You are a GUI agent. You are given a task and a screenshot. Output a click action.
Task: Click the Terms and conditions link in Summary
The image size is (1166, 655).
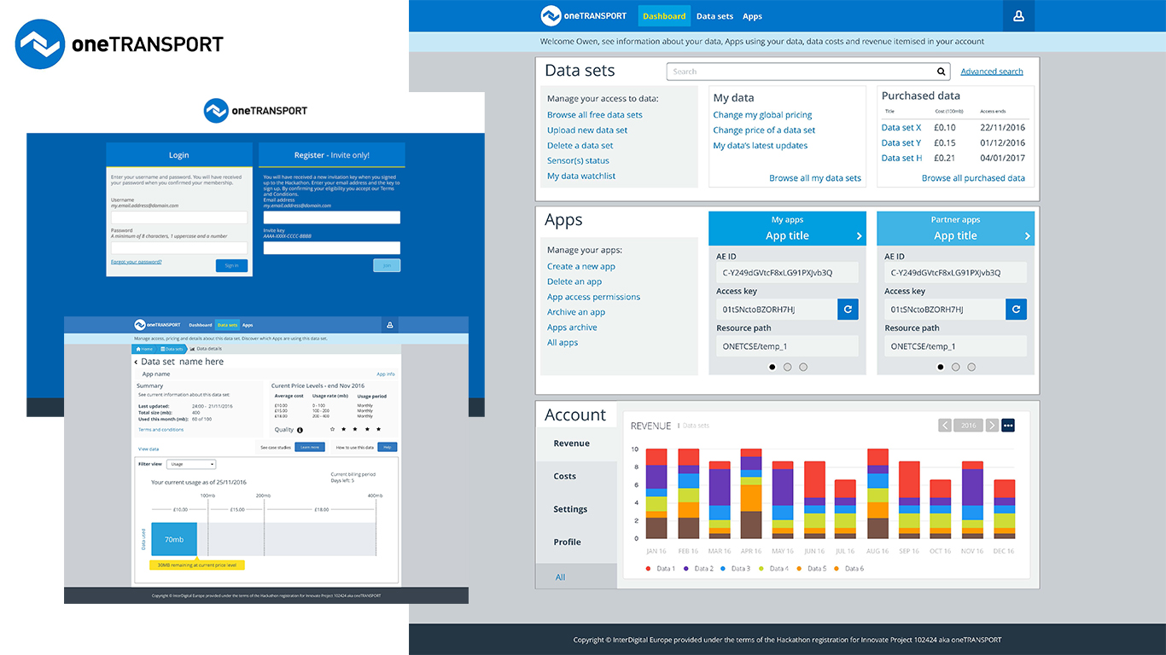tap(160, 430)
